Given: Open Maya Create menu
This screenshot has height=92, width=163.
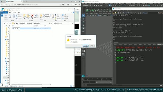Looking at the screenshot, I should pos(89,3).
